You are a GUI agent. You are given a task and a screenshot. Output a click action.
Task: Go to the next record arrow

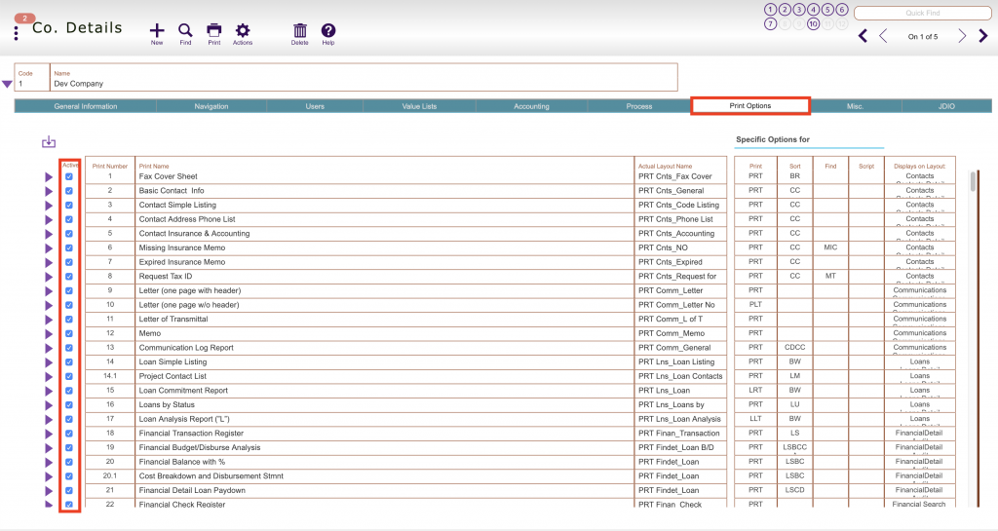coord(962,36)
